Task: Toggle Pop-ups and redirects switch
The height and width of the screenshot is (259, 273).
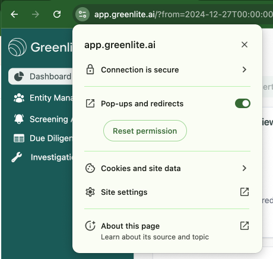Action: point(243,103)
